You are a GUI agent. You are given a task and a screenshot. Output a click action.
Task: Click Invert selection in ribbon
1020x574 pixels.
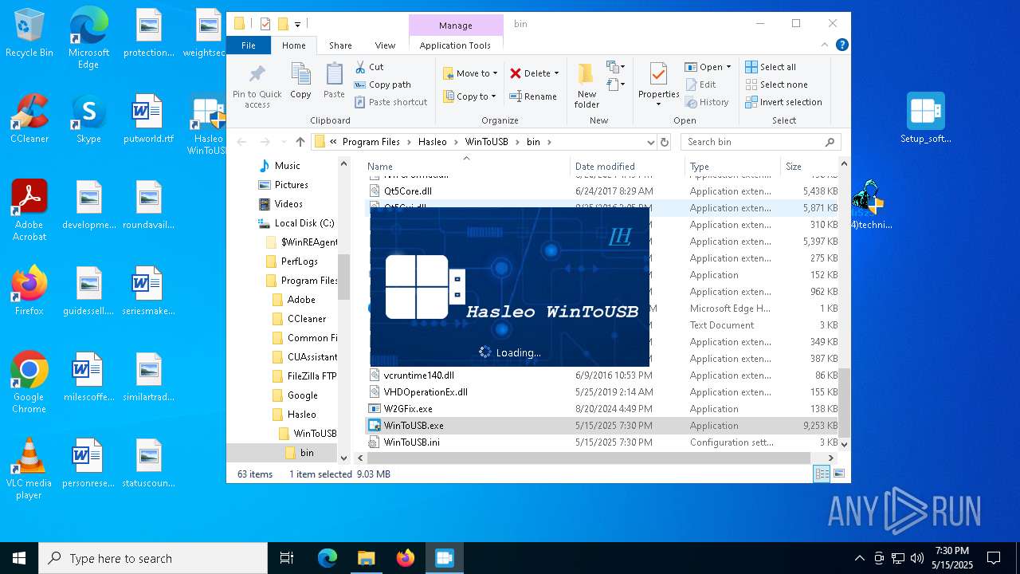click(x=783, y=102)
